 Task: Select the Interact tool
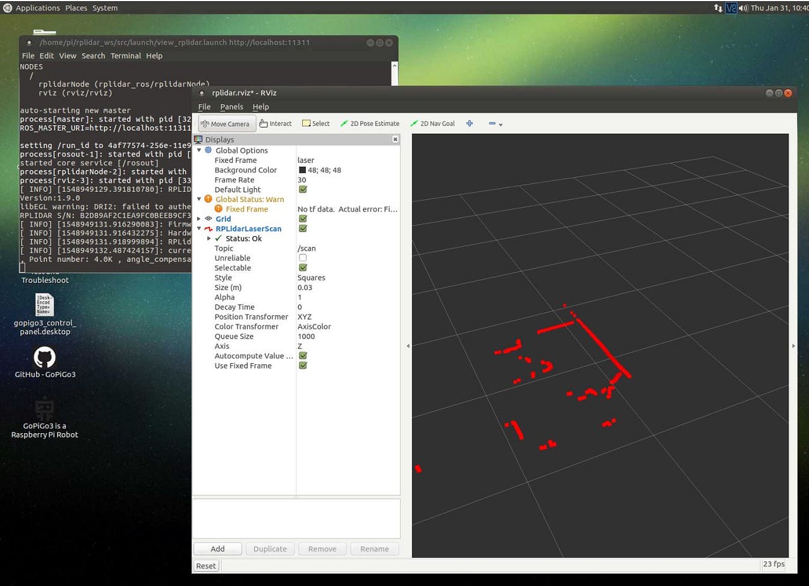point(275,123)
